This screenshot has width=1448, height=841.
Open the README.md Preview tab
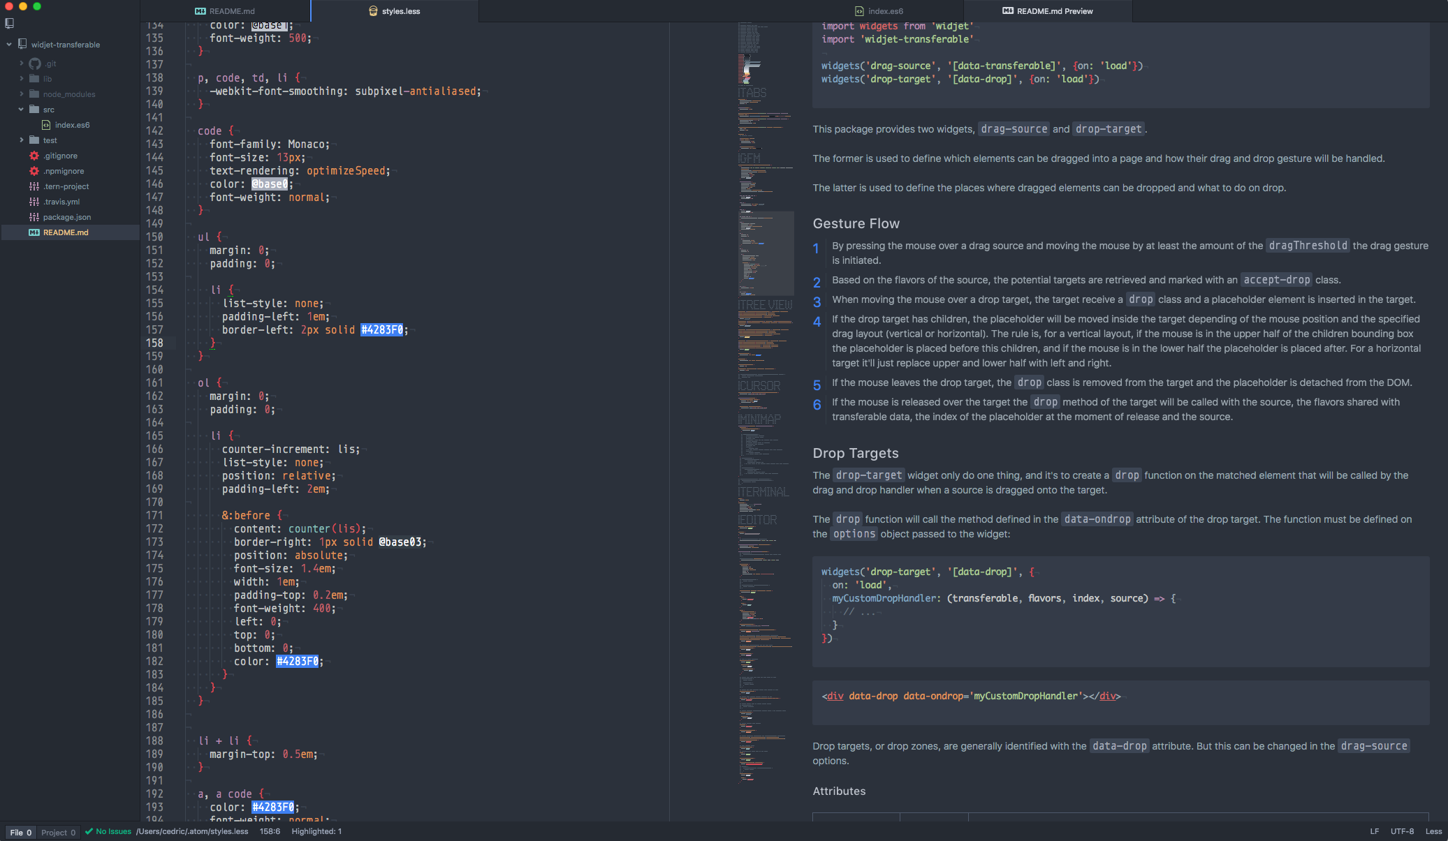[1048, 11]
